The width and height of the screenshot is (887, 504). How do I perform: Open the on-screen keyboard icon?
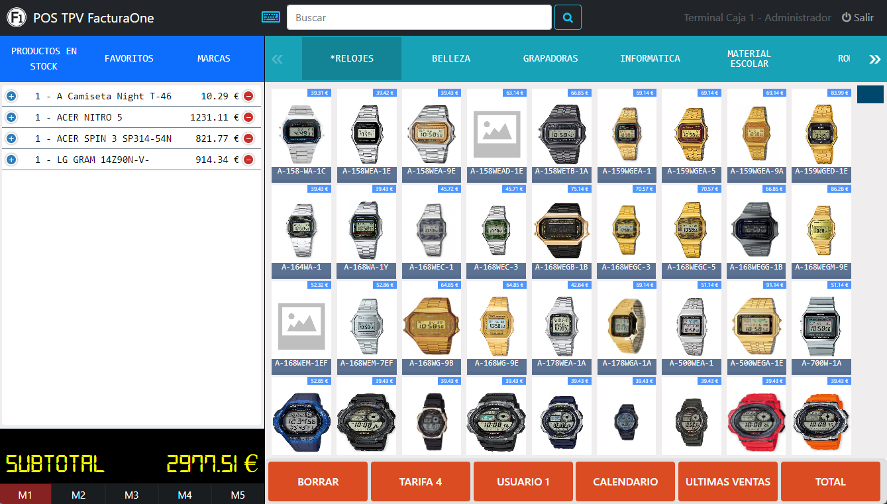pos(271,17)
